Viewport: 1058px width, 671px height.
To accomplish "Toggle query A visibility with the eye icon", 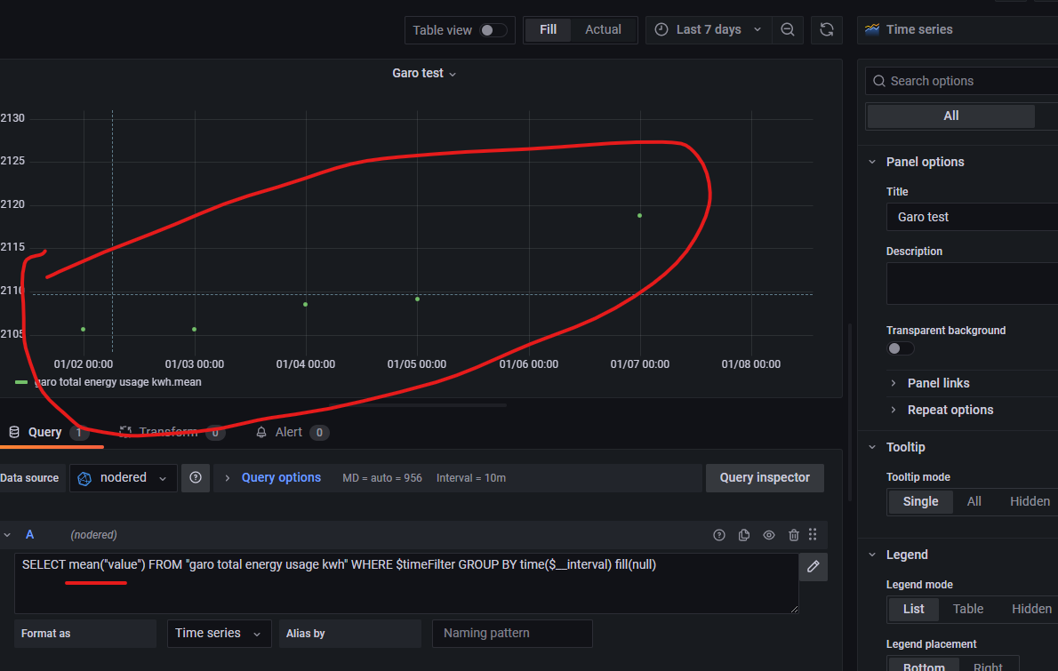I will tap(768, 535).
